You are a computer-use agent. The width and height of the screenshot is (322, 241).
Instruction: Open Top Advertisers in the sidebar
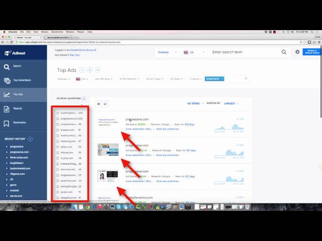tap(24, 80)
